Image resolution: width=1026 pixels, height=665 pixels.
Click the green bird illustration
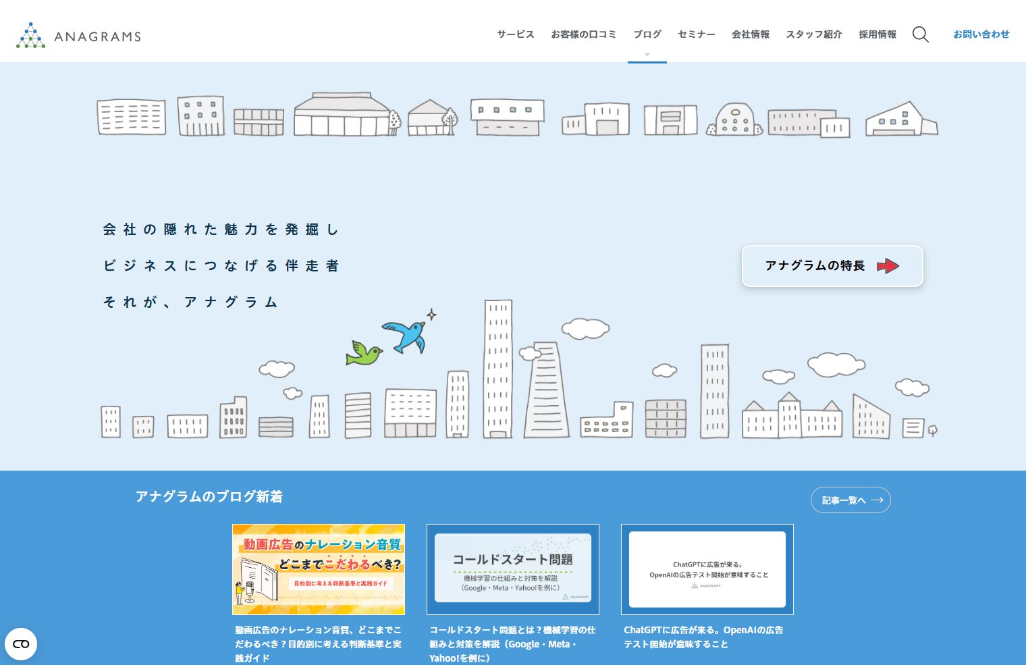pyautogui.click(x=363, y=353)
